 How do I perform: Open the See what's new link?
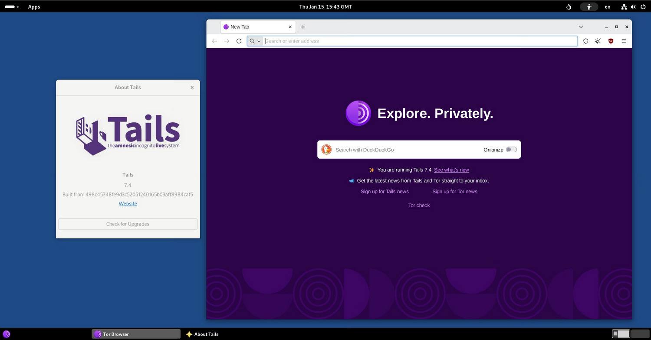point(451,170)
